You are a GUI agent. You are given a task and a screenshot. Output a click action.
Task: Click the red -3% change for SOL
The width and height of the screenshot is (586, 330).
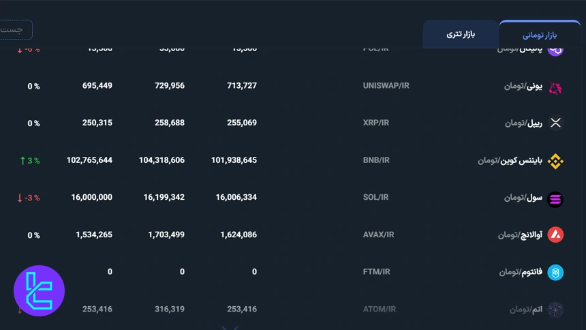[x=29, y=198]
